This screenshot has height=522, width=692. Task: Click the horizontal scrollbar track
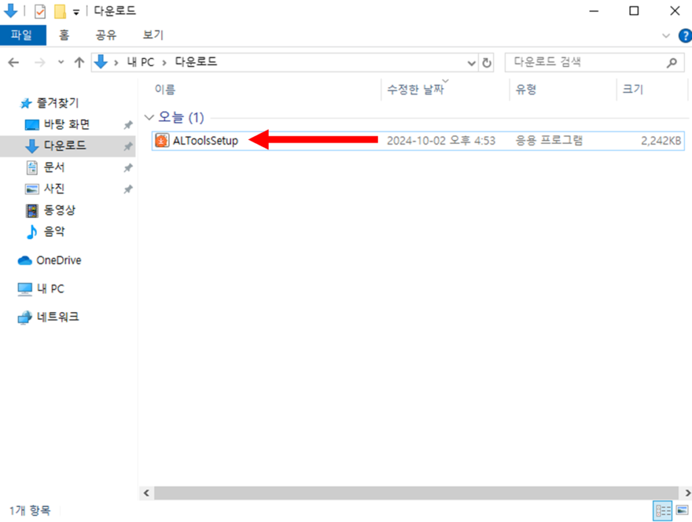click(416, 492)
